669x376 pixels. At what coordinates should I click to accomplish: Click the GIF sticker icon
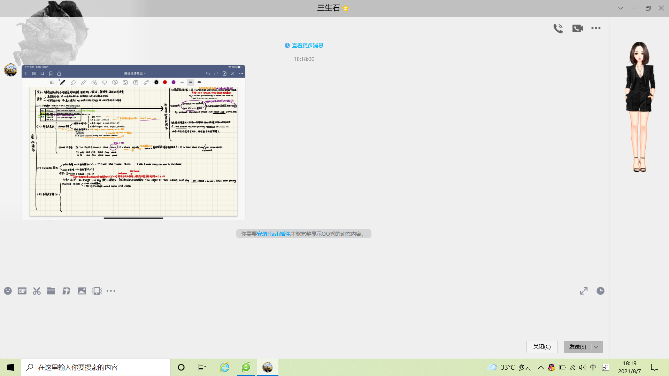click(x=22, y=291)
